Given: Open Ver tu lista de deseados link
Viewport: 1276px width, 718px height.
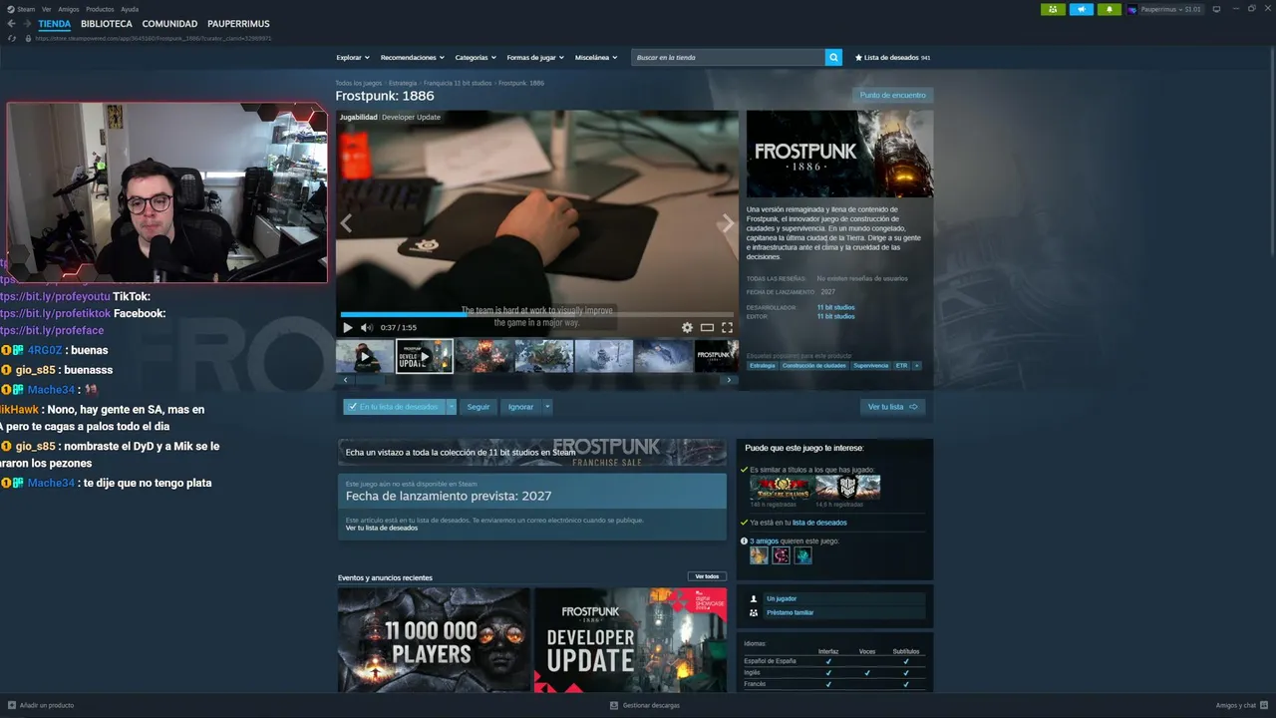Looking at the screenshot, I should 382,528.
